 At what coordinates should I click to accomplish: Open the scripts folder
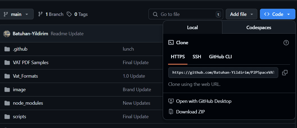pos(20,117)
